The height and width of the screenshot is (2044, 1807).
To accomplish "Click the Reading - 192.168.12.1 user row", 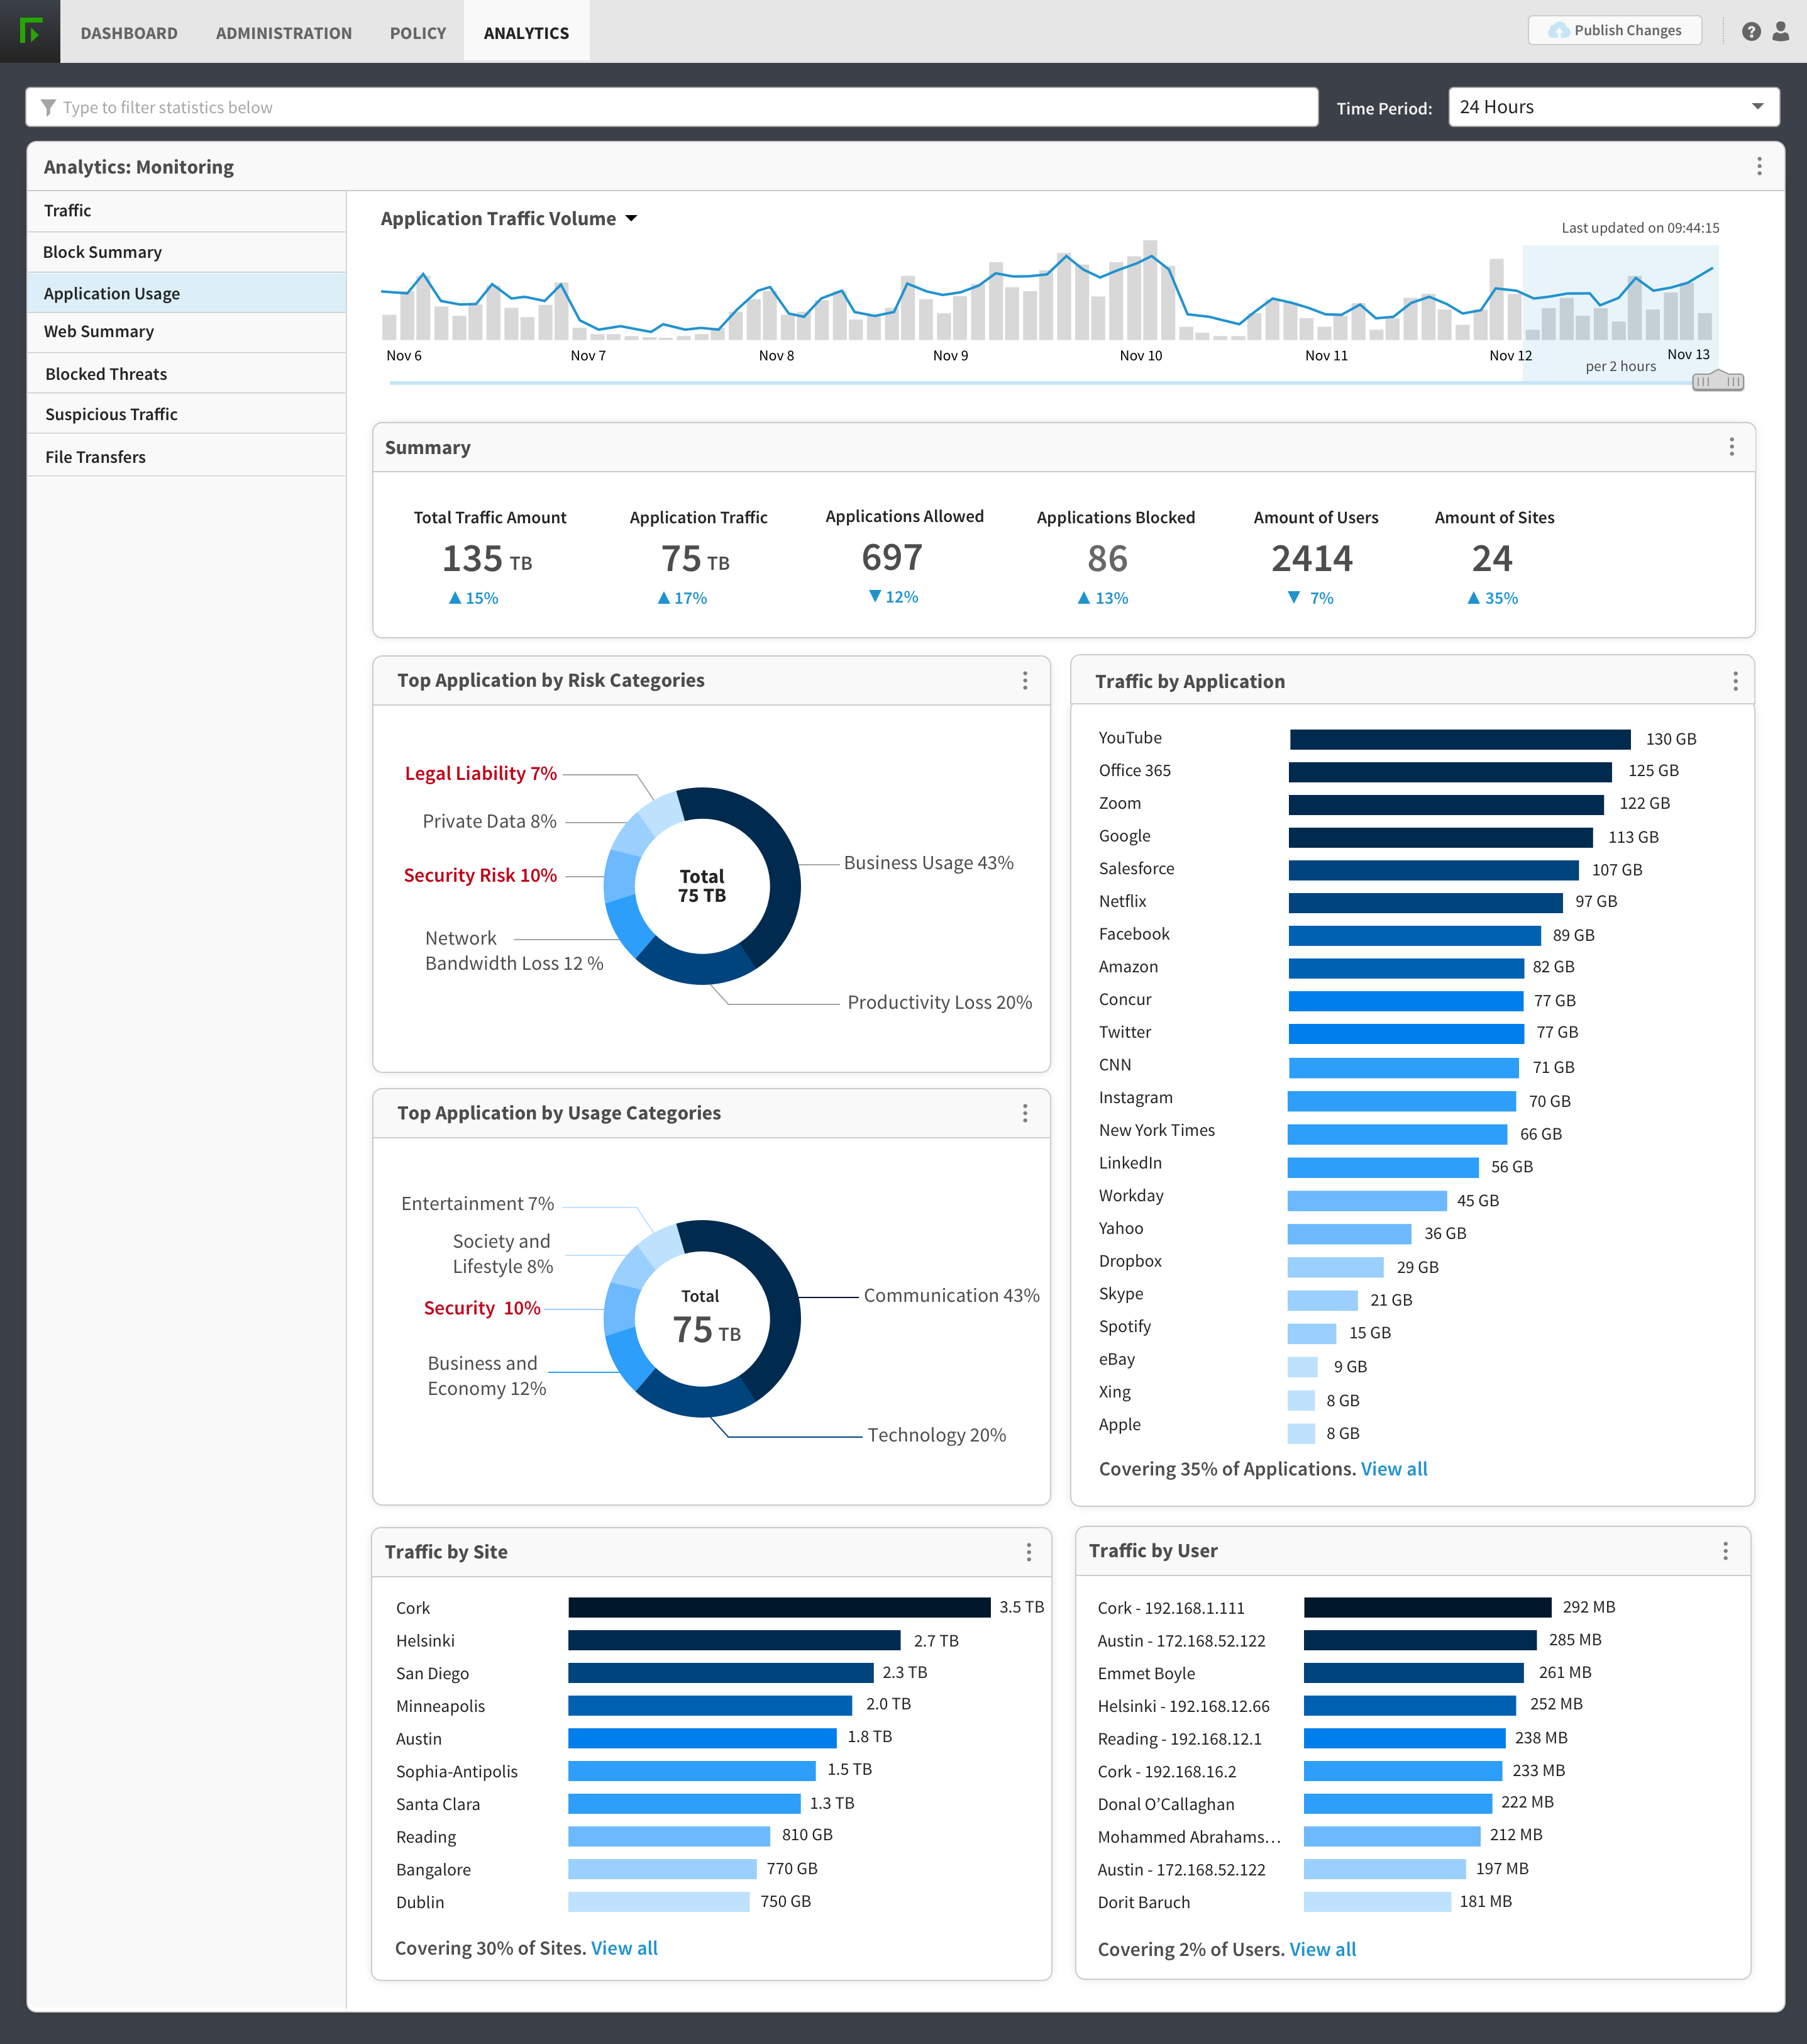I will click(1180, 1739).
